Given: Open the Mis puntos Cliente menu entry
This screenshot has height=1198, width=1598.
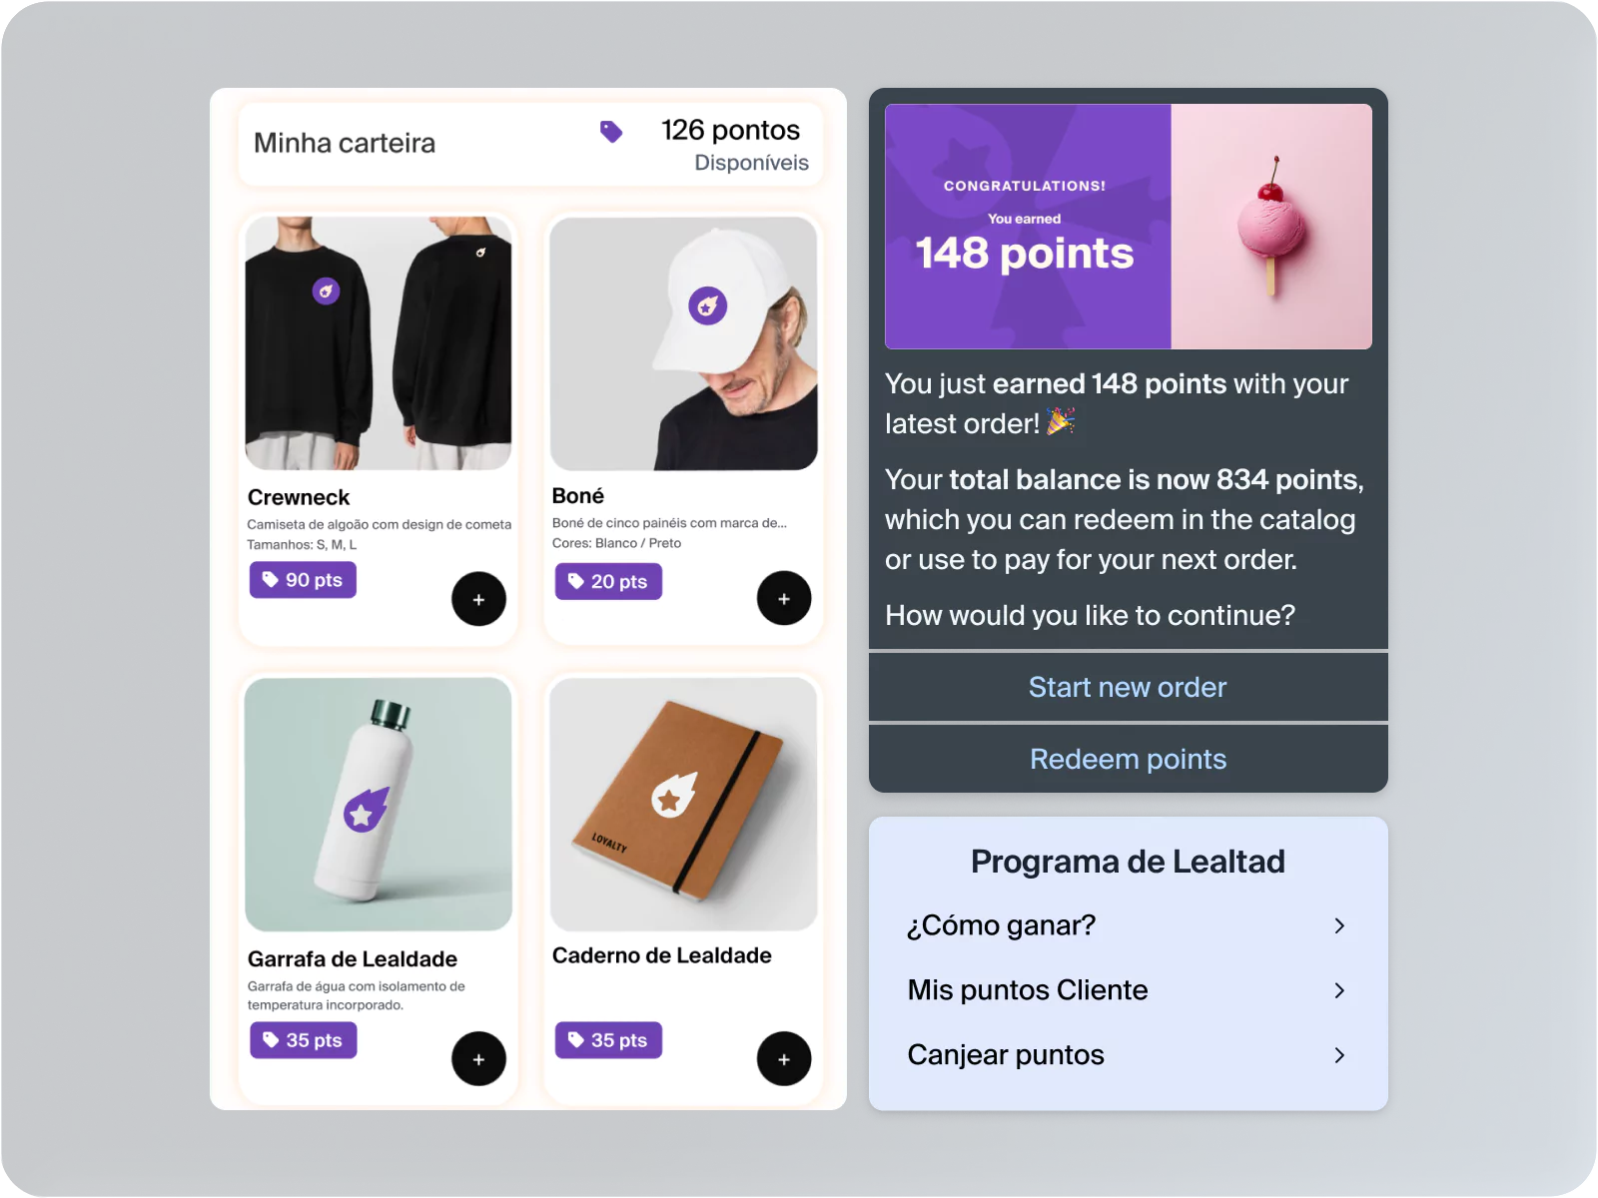Looking at the screenshot, I should [x=1128, y=990].
